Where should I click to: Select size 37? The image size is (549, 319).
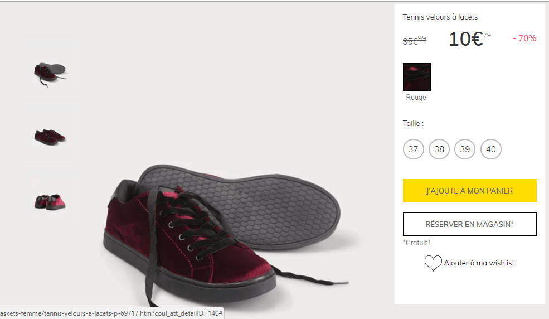(413, 149)
